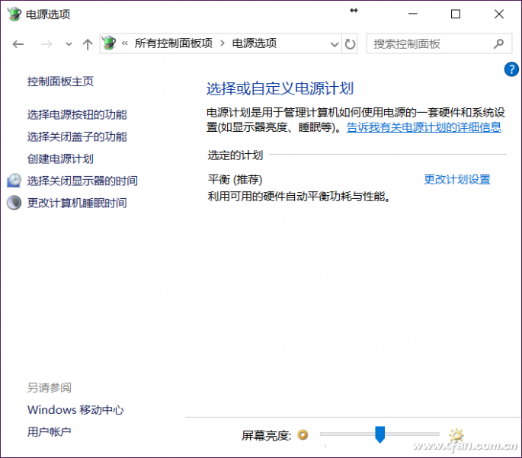Expand the address bar history dropdown
Viewport: 522px width, 458px height.
coord(335,44)
